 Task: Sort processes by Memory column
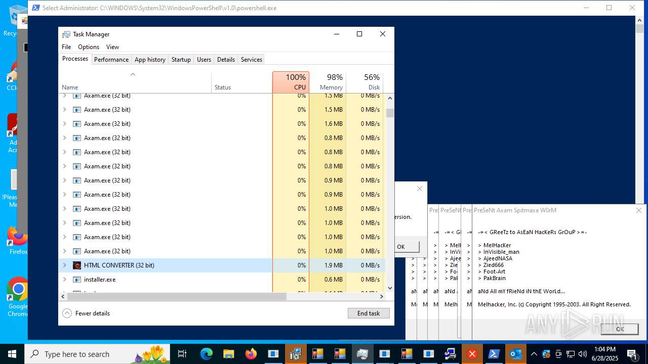point(328,82)
